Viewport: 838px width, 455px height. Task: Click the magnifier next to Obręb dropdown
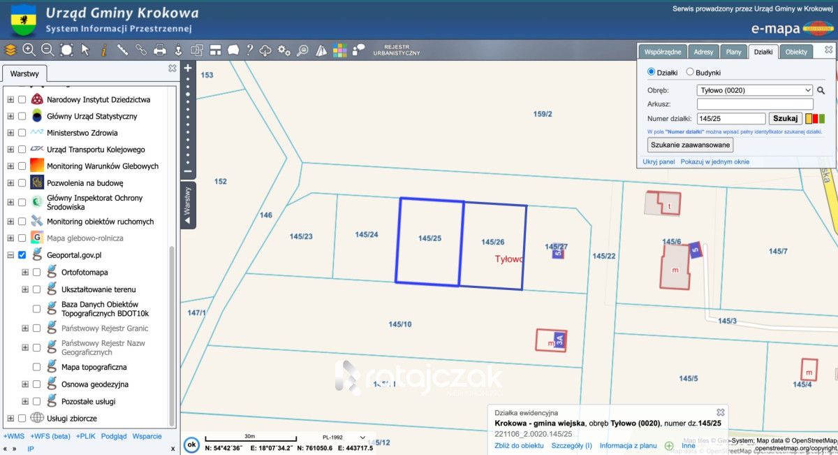(821, 90)
